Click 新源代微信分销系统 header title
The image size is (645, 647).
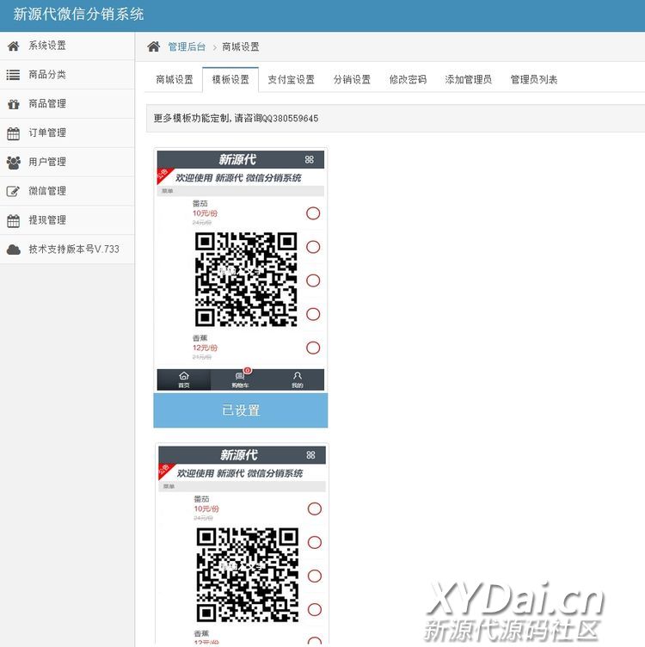pyautogui.click(x=78, y=15)
